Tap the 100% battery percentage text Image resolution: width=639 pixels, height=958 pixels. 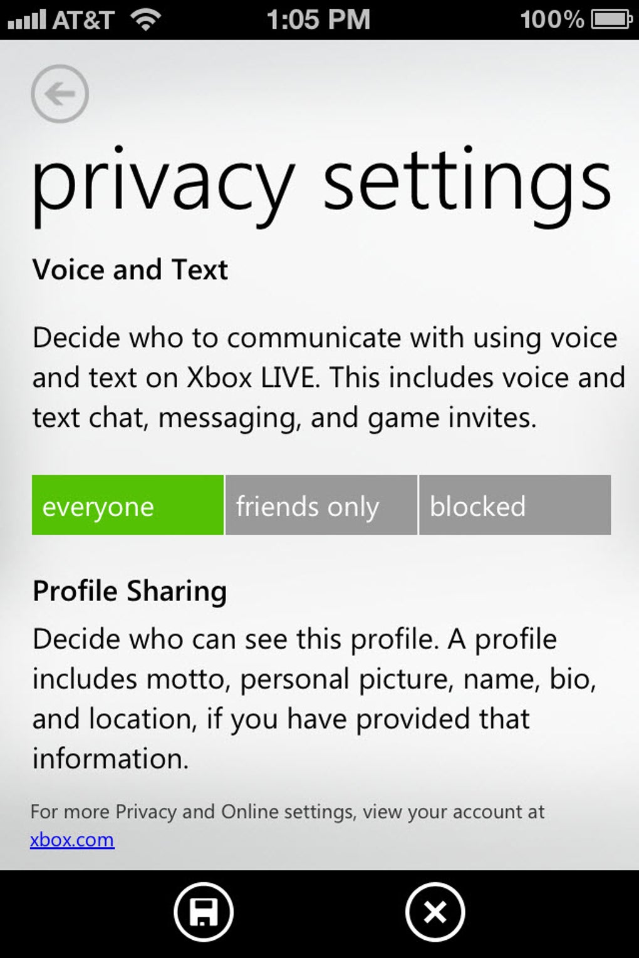(551, 20)
